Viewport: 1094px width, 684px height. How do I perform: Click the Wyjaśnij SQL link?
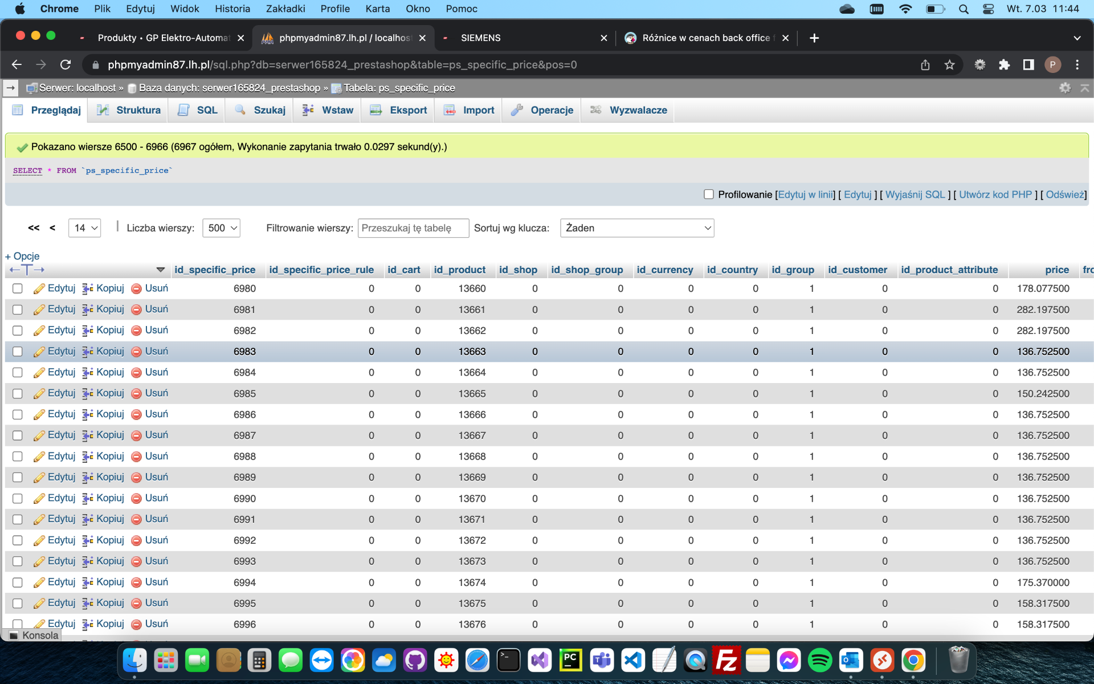(x=915, y=194)
